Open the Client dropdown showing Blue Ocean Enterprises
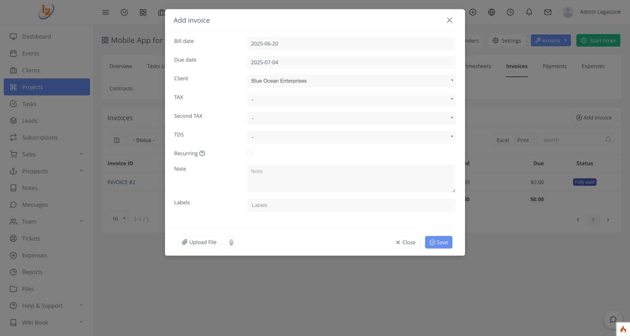This screenshot has height=336, width=630. point(351,81)
